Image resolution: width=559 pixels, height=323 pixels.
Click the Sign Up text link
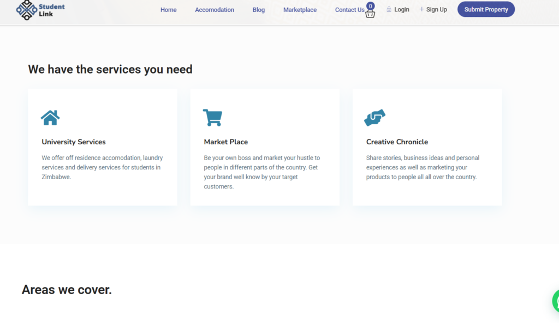[436, 9]
